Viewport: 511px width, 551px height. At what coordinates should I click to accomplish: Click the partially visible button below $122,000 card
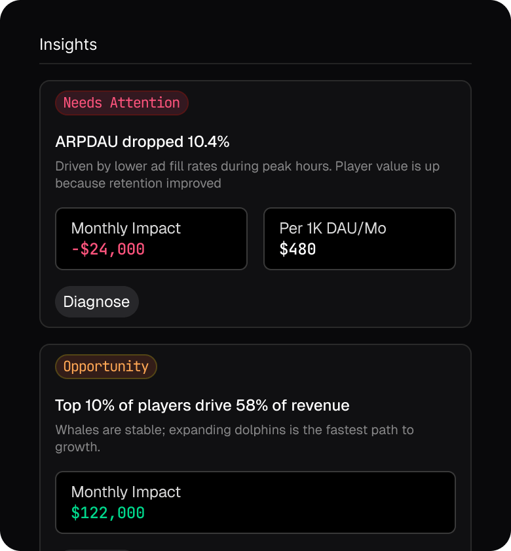pyautogui.click(x=96, y=549)
